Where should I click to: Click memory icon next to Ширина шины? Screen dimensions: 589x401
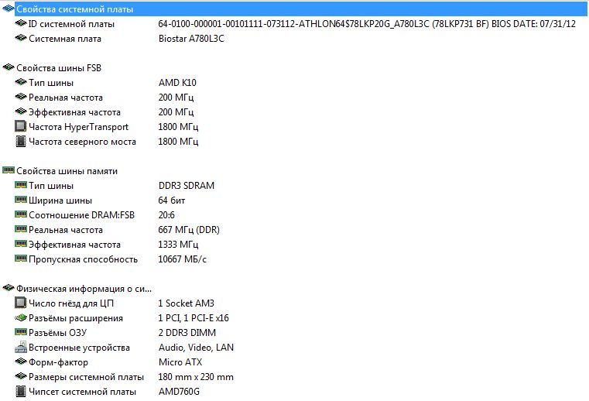21,200
